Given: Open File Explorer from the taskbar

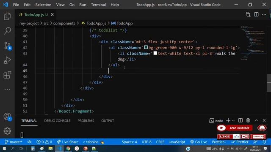Looking at the screenshot, I should 50,148.
